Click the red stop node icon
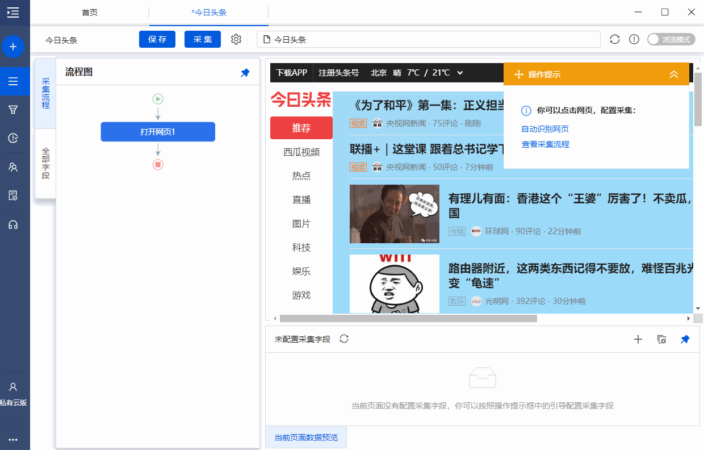The image size is (704, 450). [158, 164]
